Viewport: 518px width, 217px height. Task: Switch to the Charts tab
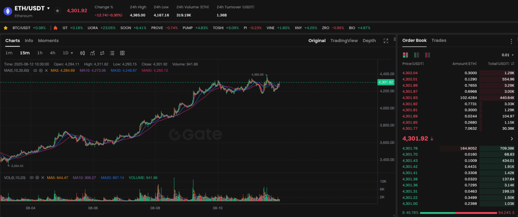tap(12, 40)
